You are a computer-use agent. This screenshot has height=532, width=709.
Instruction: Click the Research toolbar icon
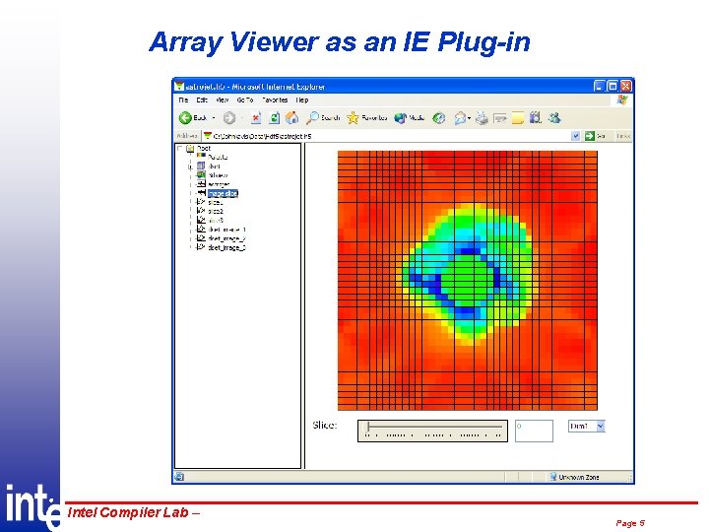coord(536,118)
